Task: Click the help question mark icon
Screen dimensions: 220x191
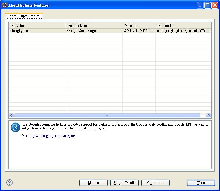Action: 9,182
